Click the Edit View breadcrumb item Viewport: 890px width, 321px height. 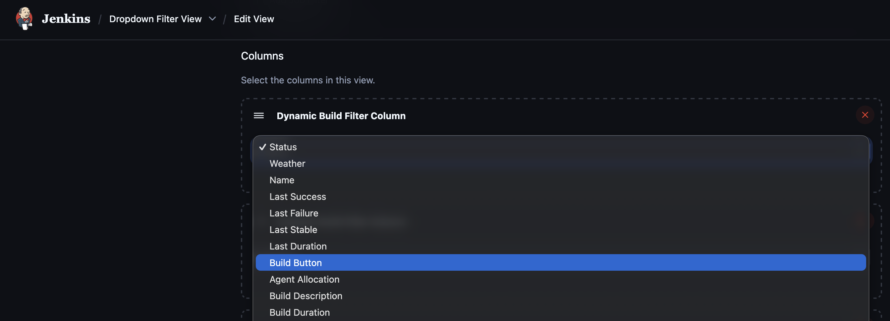(x=254, y=19)
